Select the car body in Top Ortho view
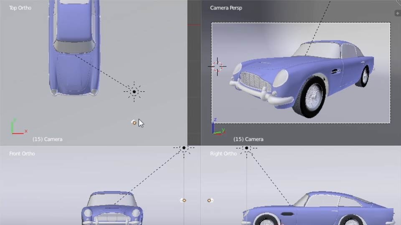The image size is (401, 225). 74,47
